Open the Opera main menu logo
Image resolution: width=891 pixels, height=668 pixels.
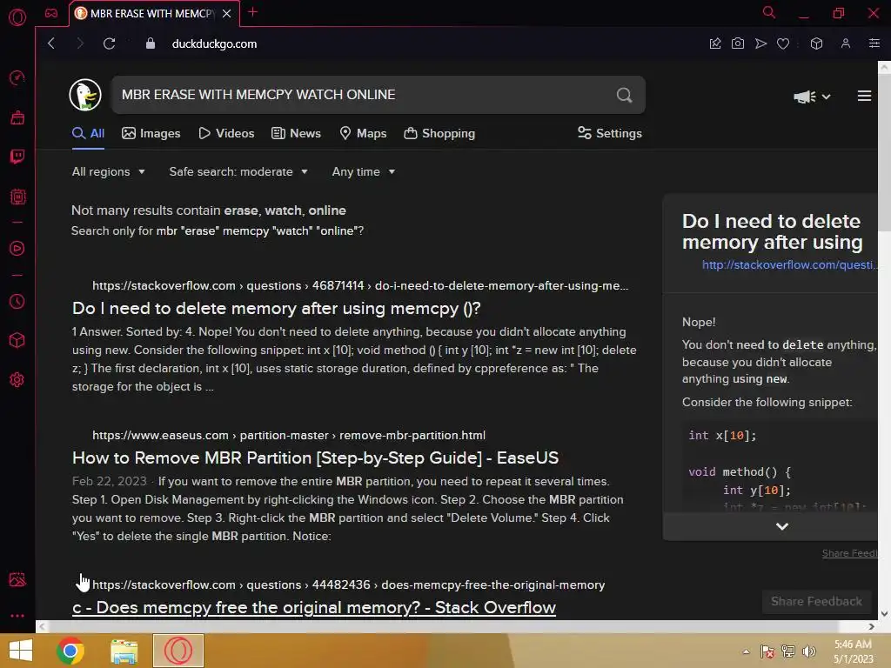point(17,17)
